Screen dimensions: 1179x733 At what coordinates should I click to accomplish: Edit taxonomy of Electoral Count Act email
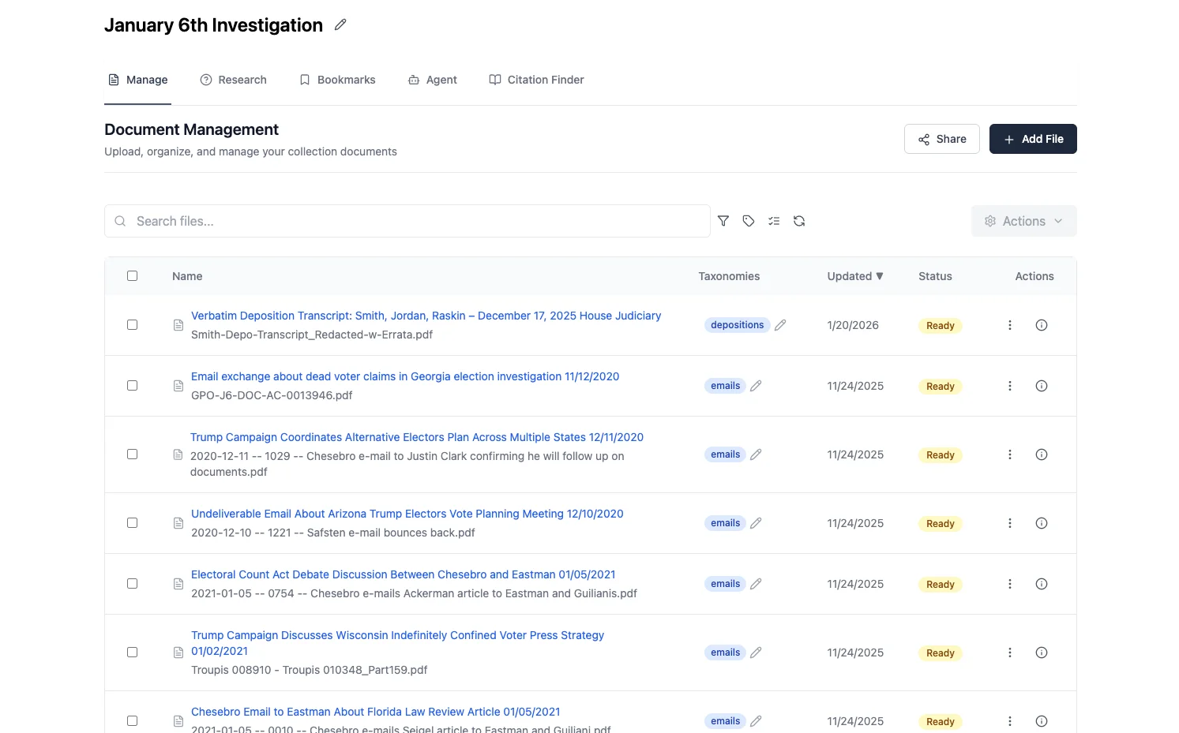(756, 584)
